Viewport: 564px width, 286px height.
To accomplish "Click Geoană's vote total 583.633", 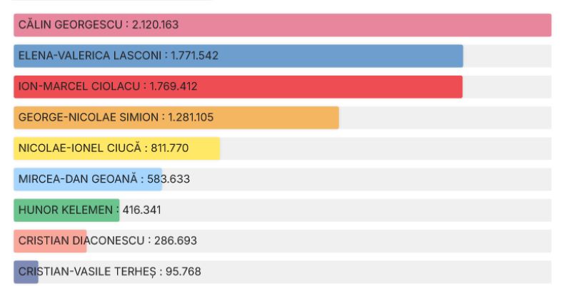I will pos(168,179).
